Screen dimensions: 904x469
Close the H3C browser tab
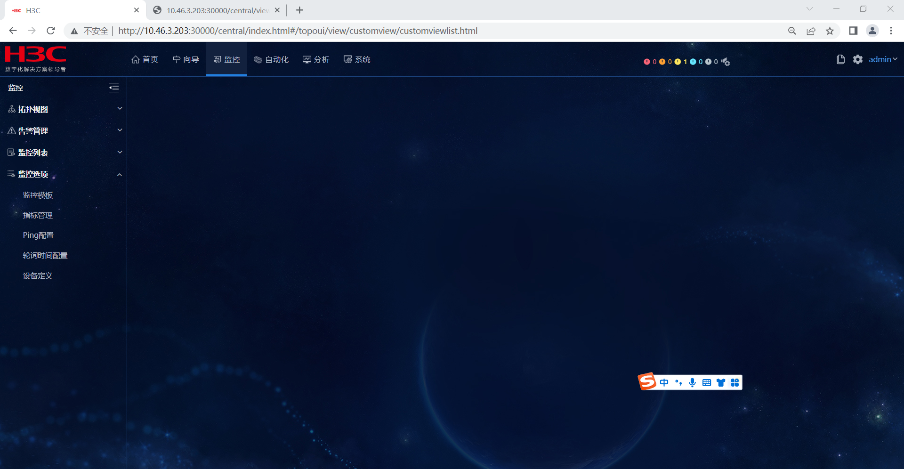pyautogui.click(x=137, y=10)
